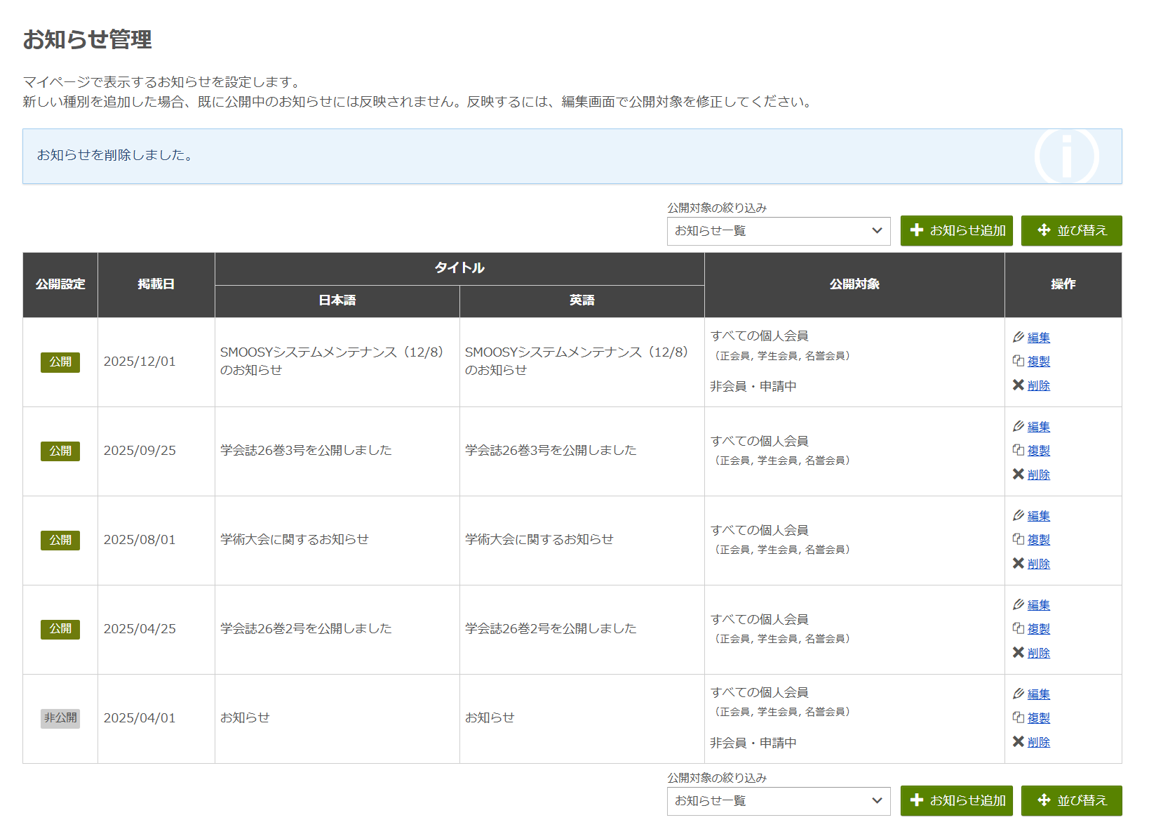
Task: Click the pencil icon for 学会誌26巻2号 row
Action: point(1019,604)
